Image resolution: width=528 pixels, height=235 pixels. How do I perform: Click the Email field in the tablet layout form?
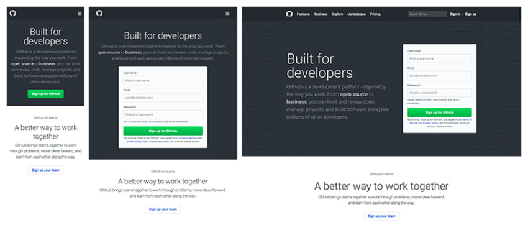click(x=163, y=98)
